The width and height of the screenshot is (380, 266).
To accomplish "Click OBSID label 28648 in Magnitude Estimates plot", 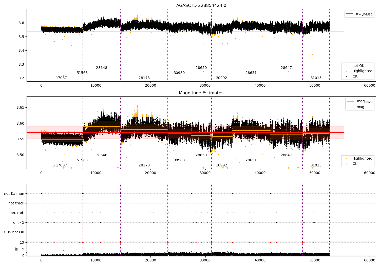I will [102, 155].
